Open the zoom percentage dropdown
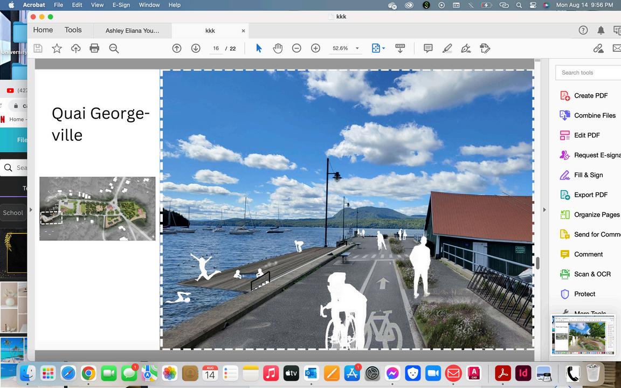Screen dimensions: 621x388 tap(357, 48)
